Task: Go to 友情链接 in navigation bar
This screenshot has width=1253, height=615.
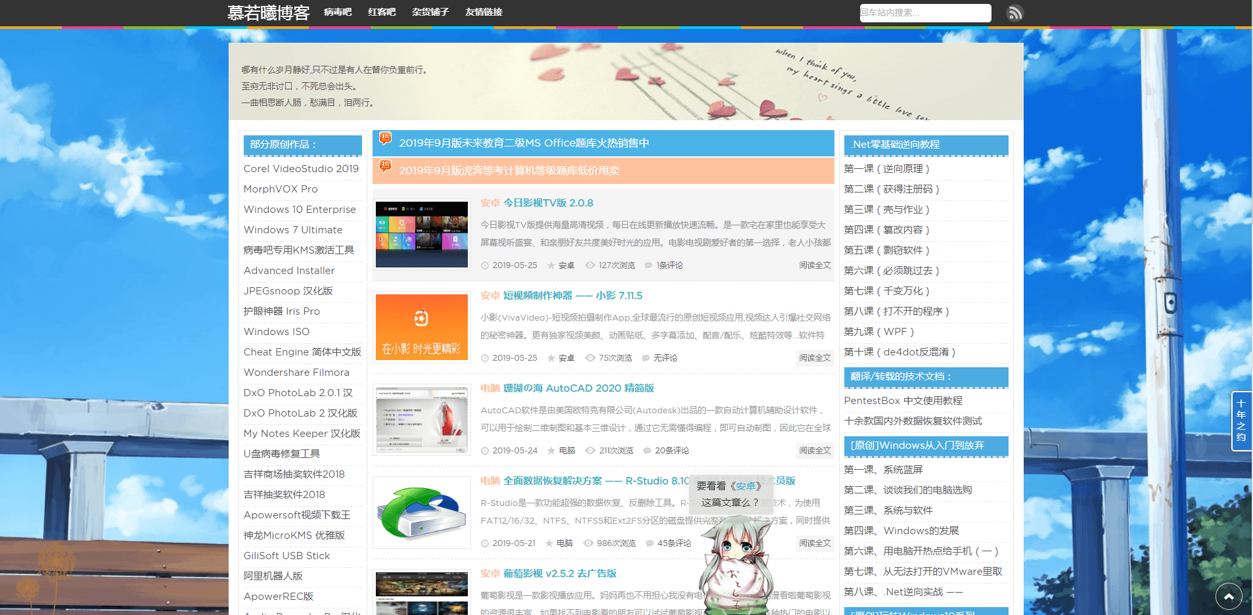Action: pyautogui.click(x=484, y=12)
